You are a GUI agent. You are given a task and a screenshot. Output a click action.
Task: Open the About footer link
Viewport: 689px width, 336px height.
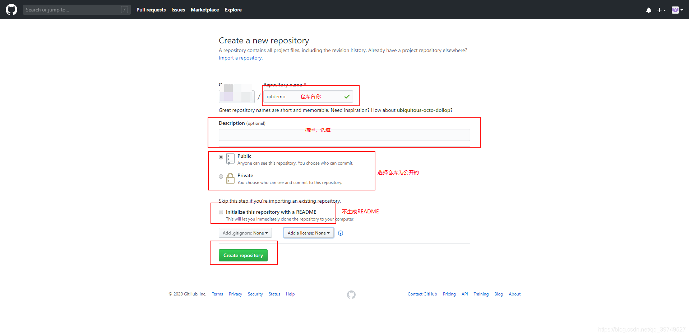click(x=514, y=294)
